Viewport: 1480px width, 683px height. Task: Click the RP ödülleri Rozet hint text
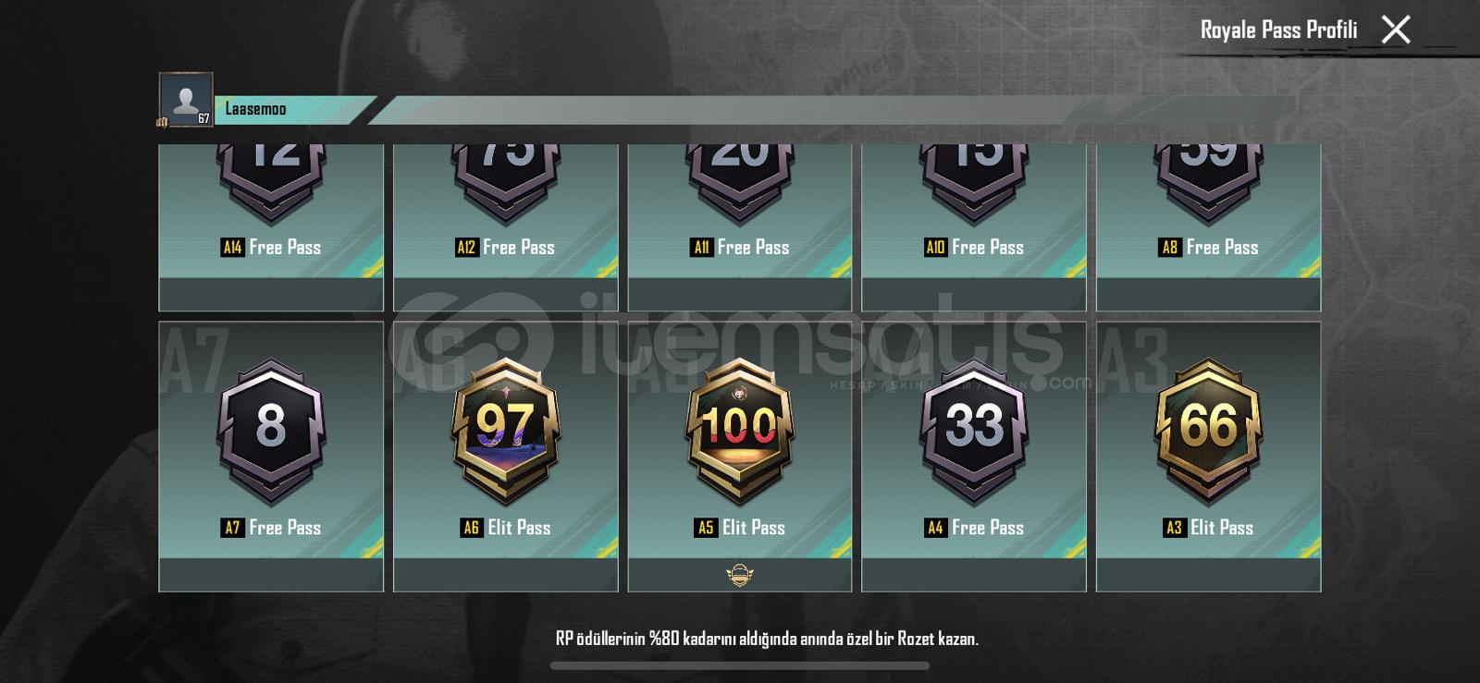point(767,639)
